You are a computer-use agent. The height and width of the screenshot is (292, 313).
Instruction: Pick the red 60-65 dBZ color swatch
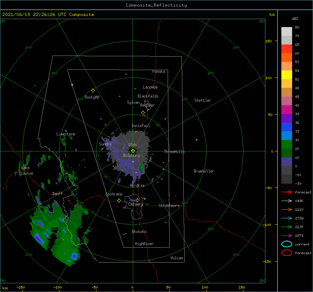tap(287, 49)
